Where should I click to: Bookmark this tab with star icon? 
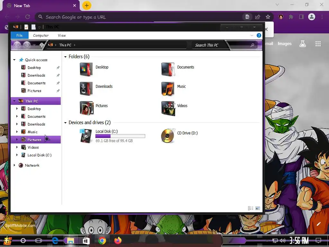click(268, 17)
